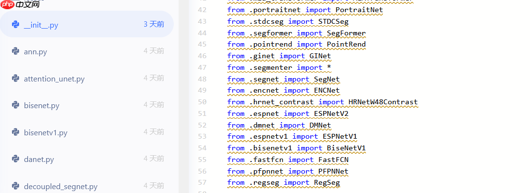Click the Python icon beside decoupled_segnet.py
530x193 pixels.
click(15, 186)
